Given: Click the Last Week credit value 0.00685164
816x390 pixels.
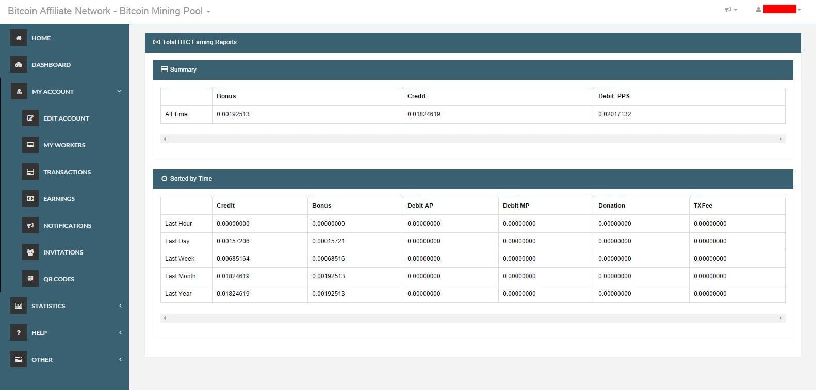Looking at the screenshot, I should point(233,259).
